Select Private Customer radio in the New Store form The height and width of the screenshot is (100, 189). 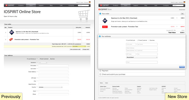pos(137,40)
